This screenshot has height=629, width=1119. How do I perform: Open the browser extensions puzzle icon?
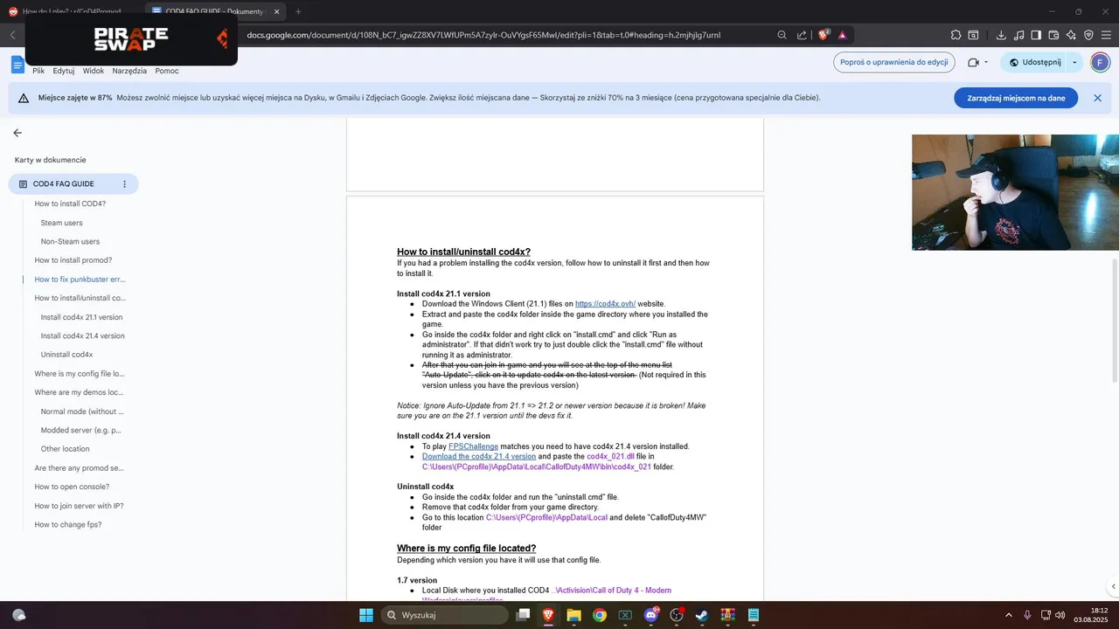(x=956, y=35)
